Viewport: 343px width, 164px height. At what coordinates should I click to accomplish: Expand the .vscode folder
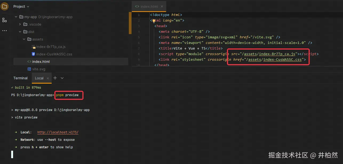[20, 24]
